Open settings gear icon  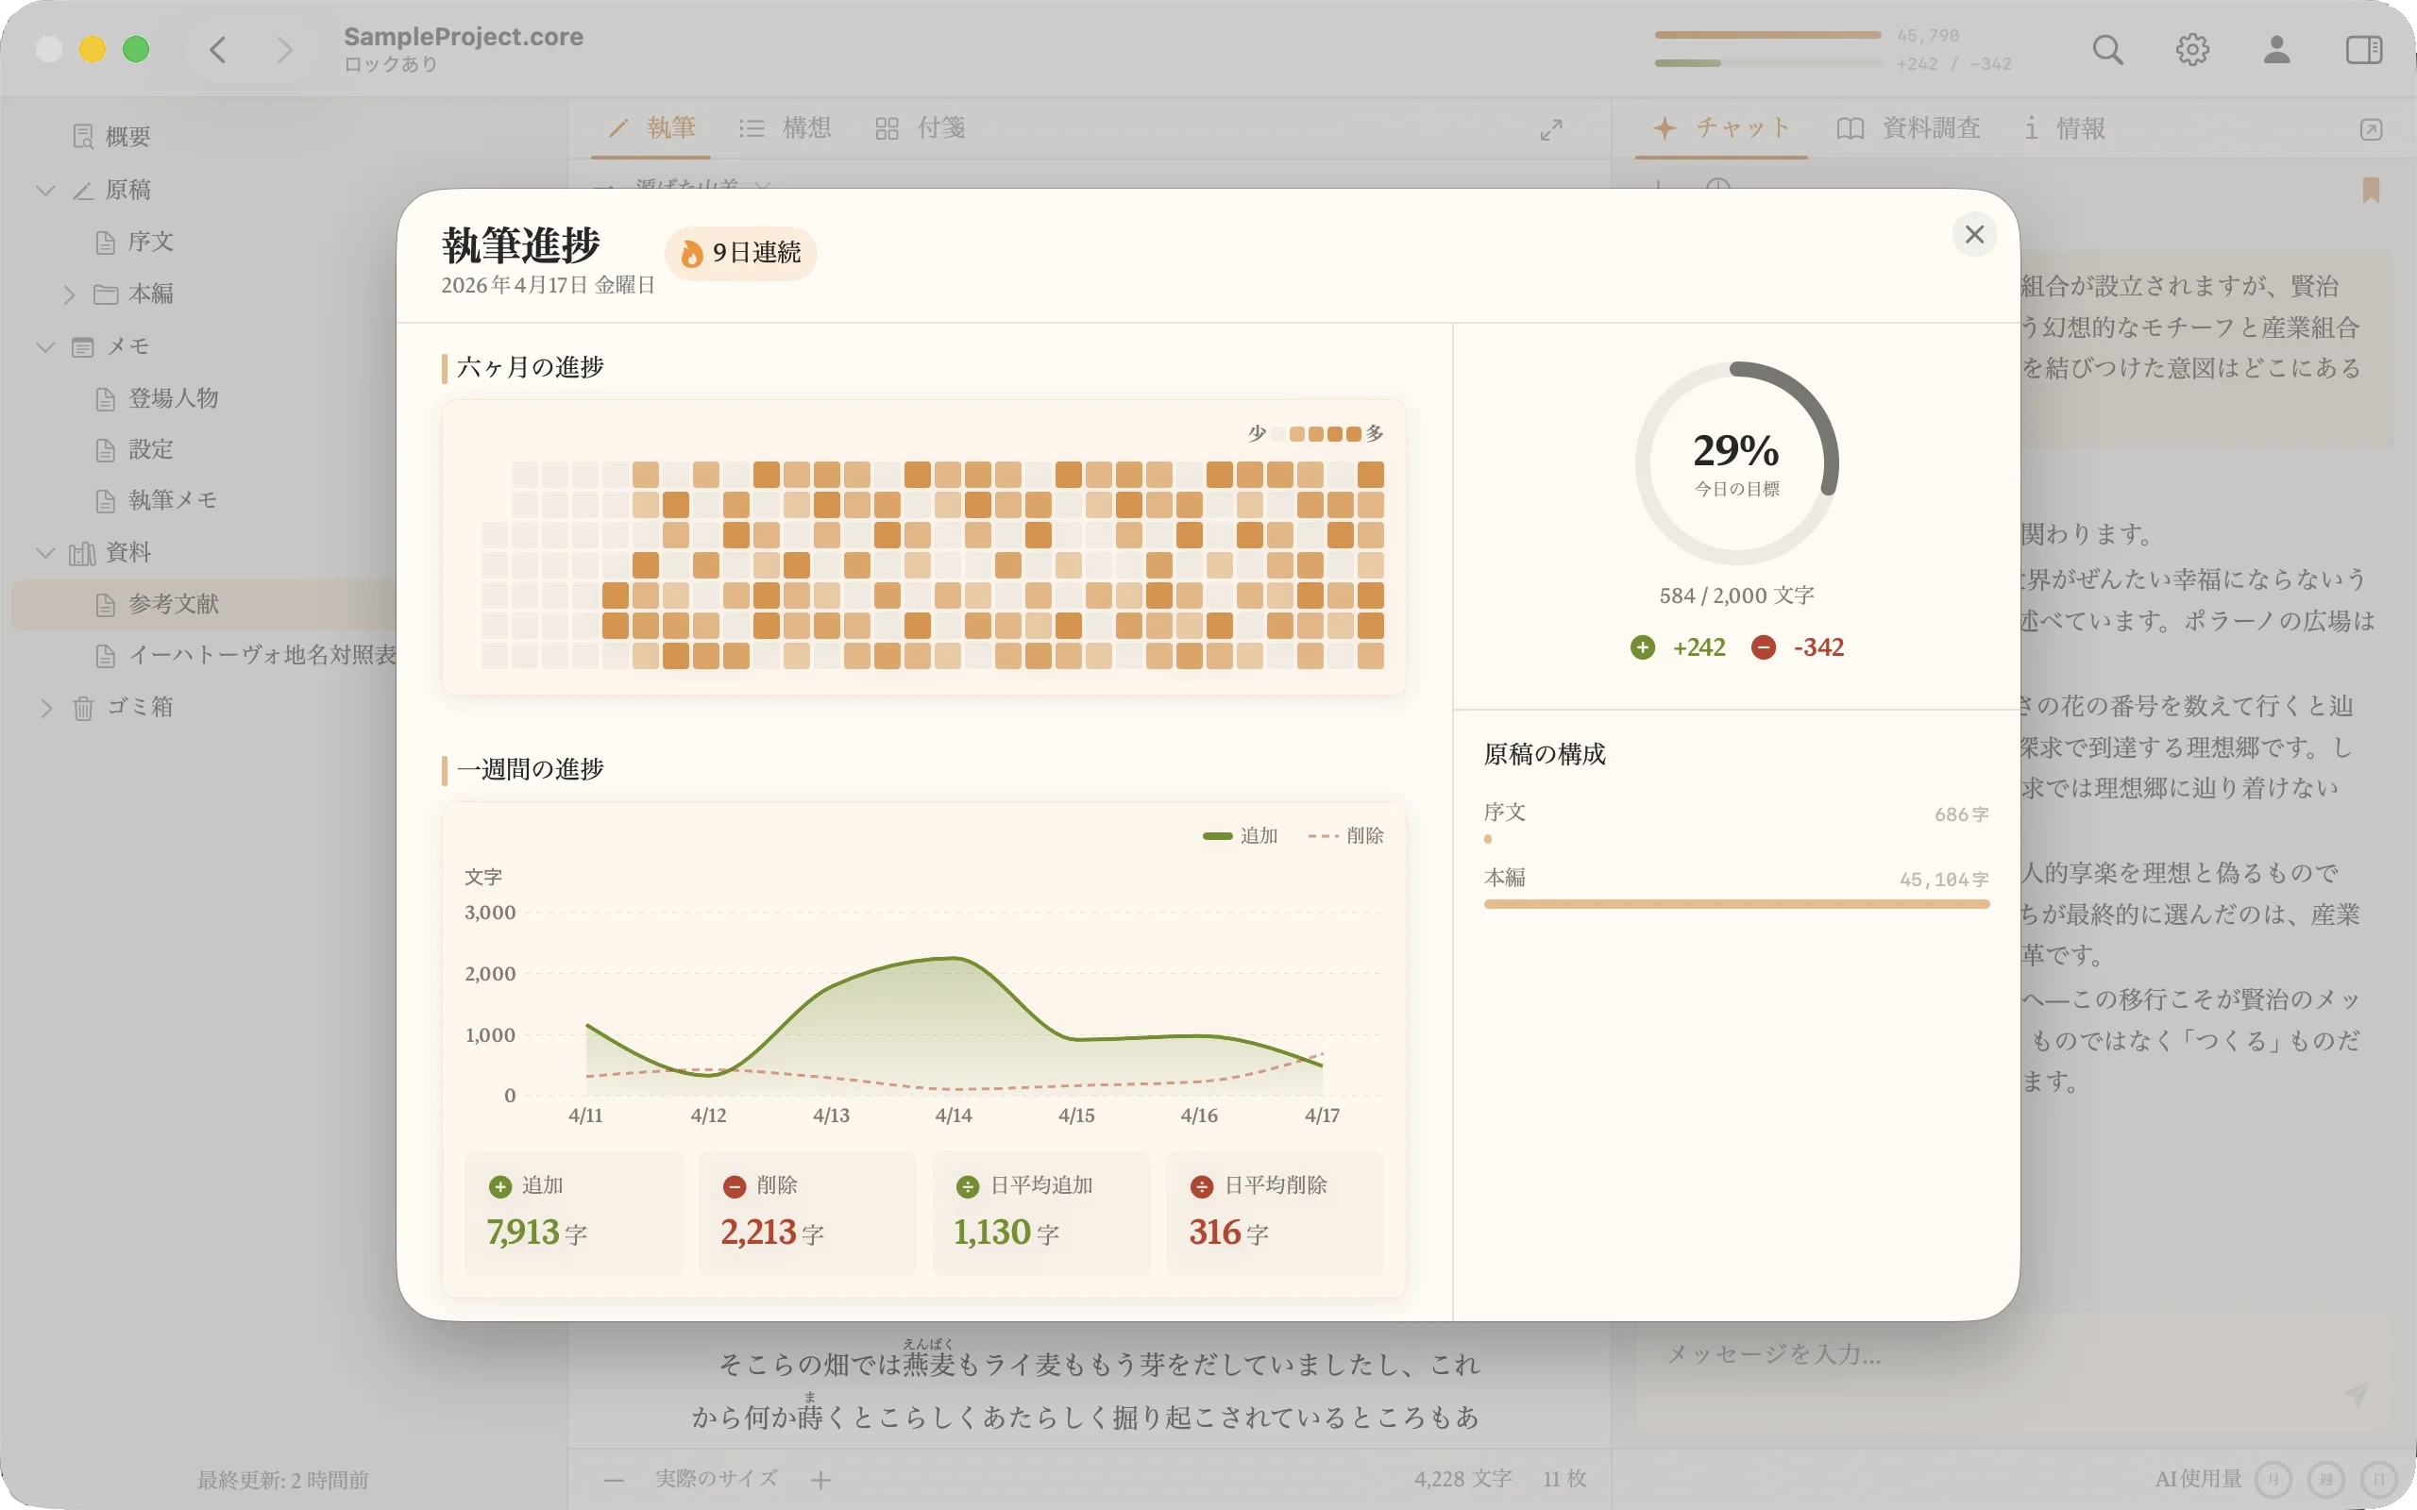tap(2192, 49)
